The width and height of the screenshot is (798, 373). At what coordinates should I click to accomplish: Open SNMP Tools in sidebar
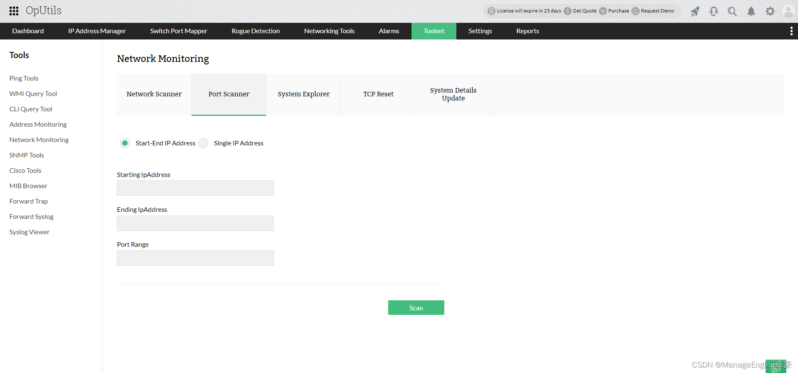(27, 155)
